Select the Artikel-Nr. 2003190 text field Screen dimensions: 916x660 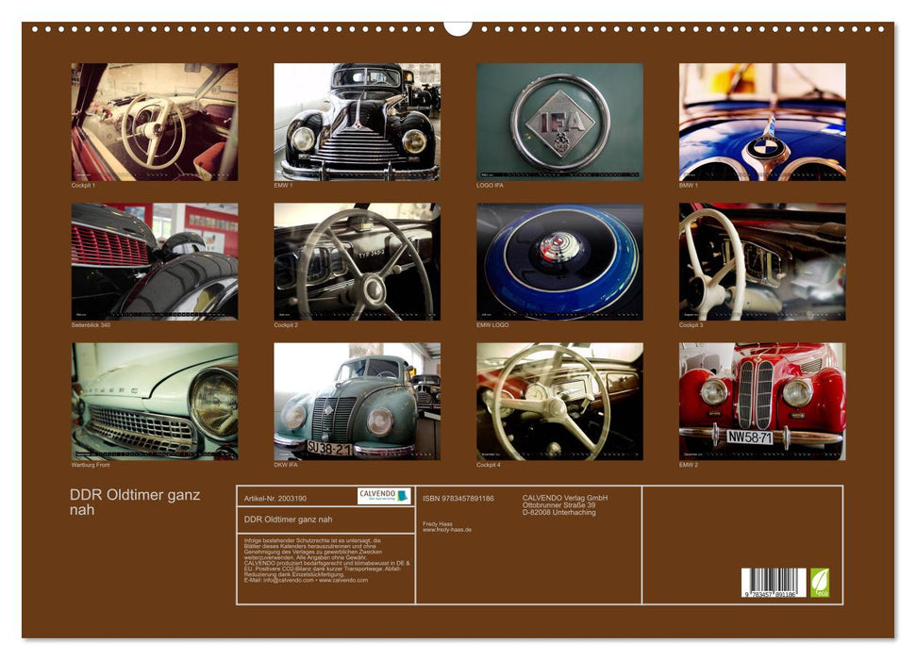(275, 499)
